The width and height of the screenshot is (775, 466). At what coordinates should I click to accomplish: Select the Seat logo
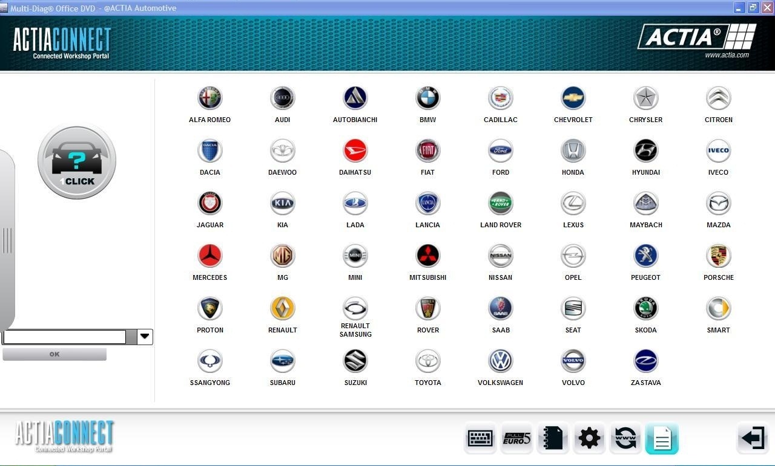click(573, 308)
